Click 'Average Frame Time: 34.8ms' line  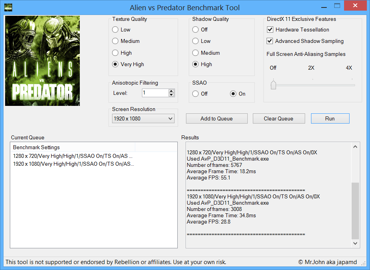[221, 215]
